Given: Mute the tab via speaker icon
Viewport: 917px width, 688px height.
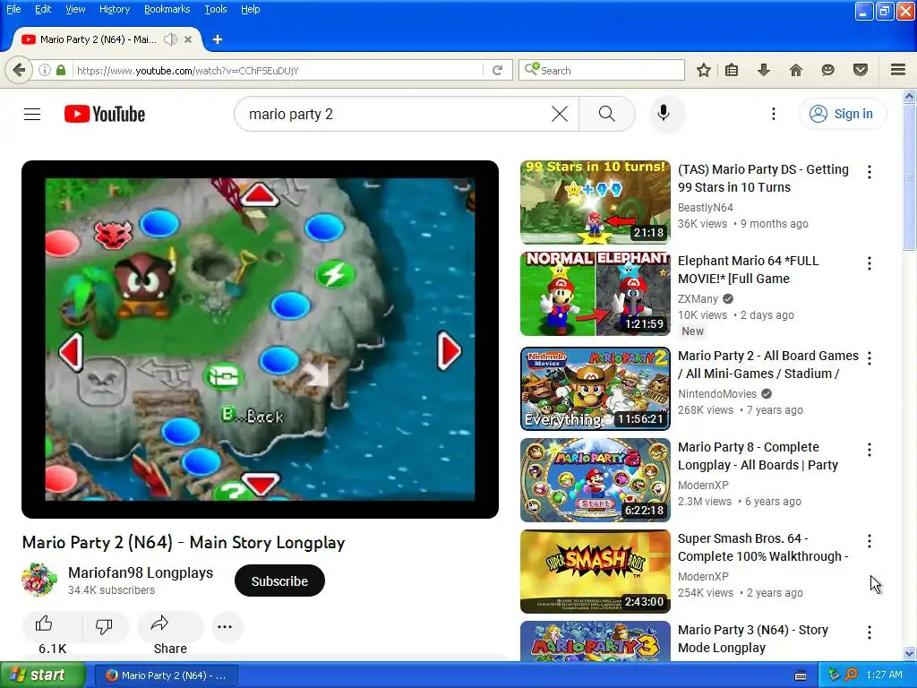Looking at the screenshot, I should click(170, 39).
